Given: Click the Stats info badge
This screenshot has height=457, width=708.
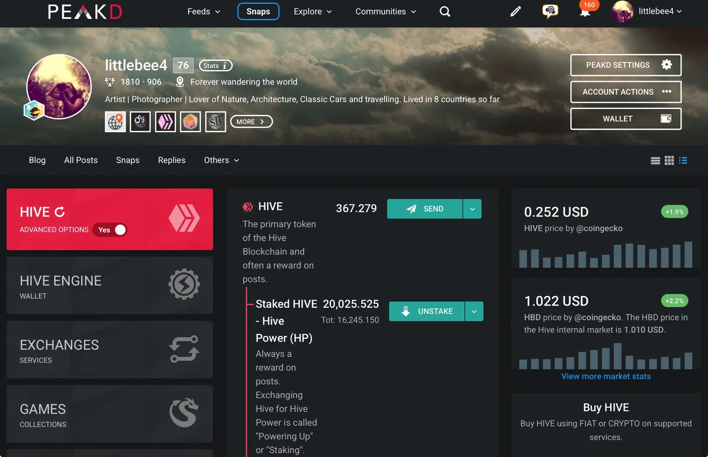Looking at the screenshot, I should (x=216, y=66).
